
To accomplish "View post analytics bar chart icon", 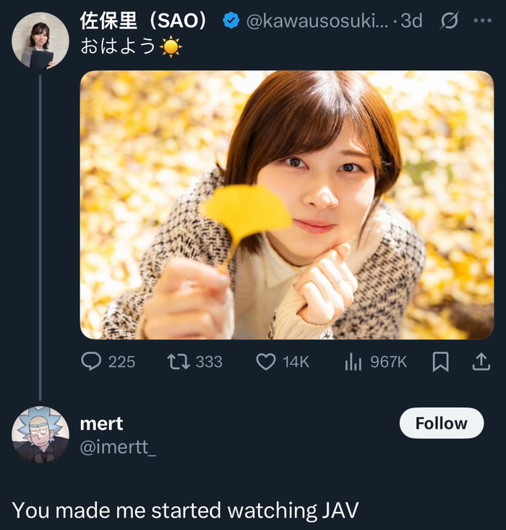I will [353, 361].
